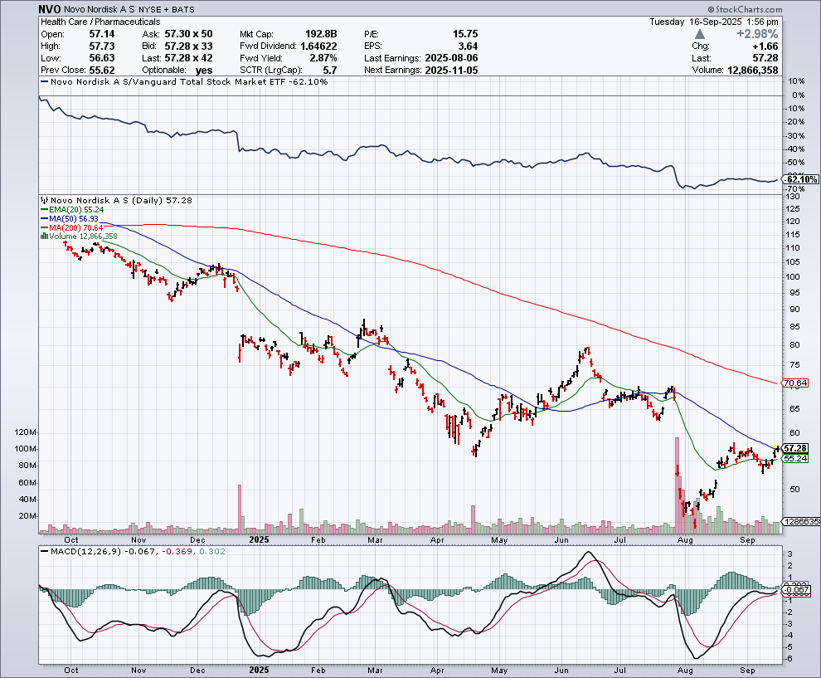Click the EPS value 3.64
The height and width of the screenshot is (678, 821).
[468, 46]
